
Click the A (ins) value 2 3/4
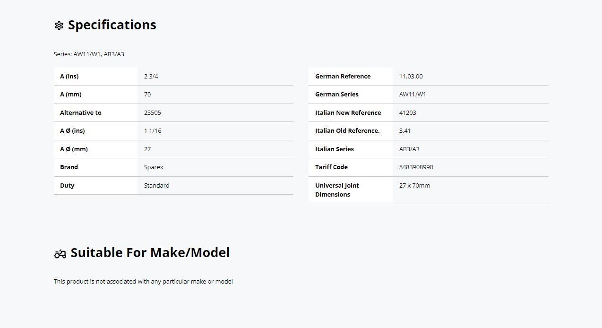151,76
